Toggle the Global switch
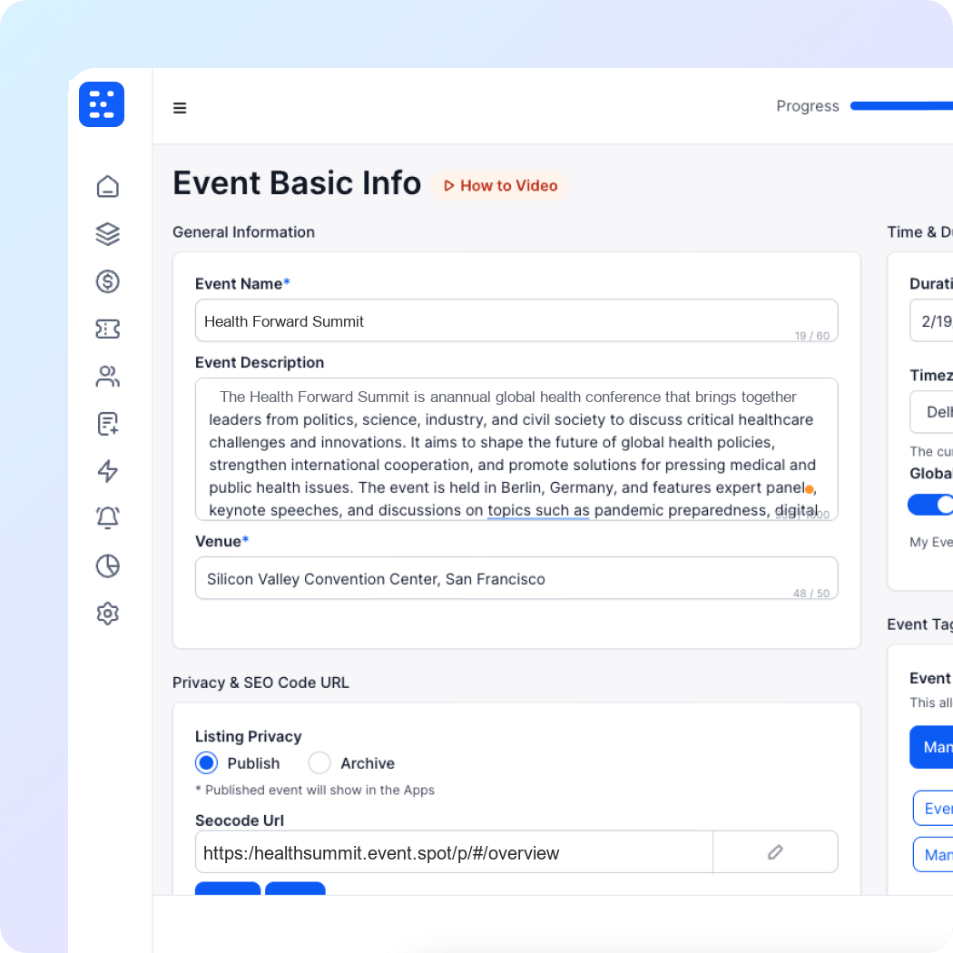This screenshot has width=953, height=953. click(x=930, y=505)
